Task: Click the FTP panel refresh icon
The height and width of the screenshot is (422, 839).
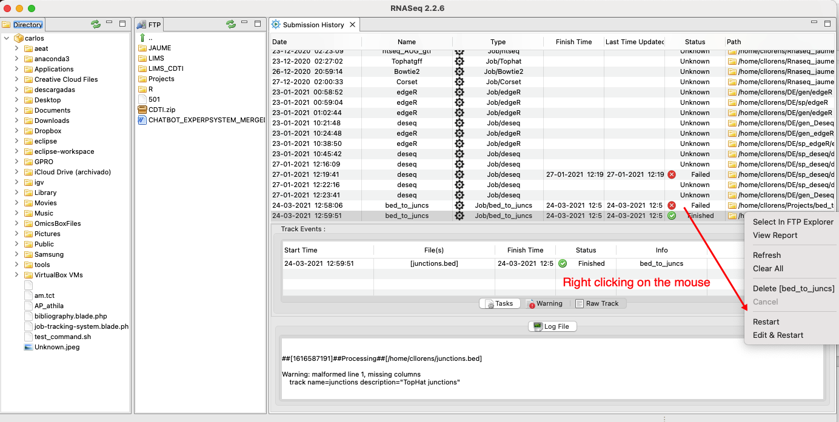Action: click(230, 24)
